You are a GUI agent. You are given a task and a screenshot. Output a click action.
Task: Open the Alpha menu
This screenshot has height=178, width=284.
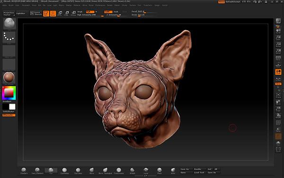pos(5,5)
